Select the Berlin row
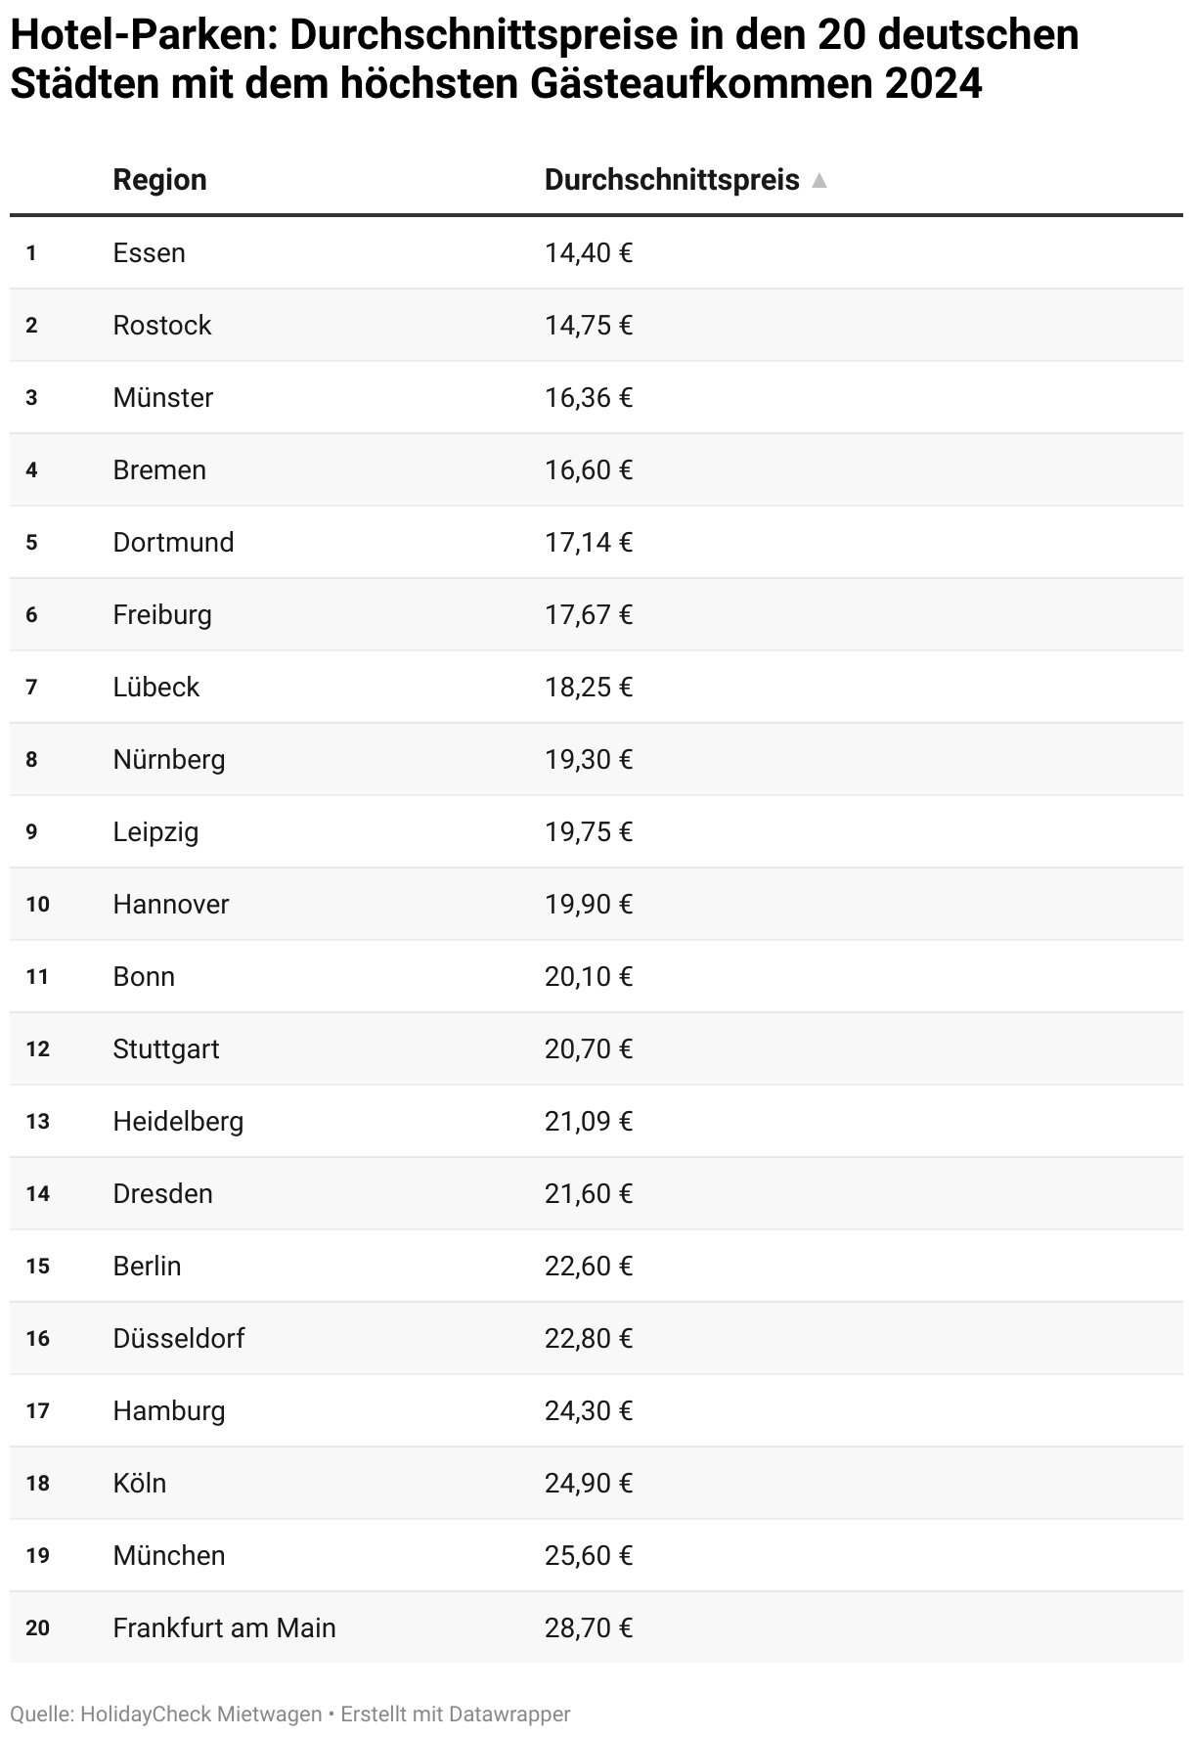This screenshot has width=1193, height=1737. 147,1267
